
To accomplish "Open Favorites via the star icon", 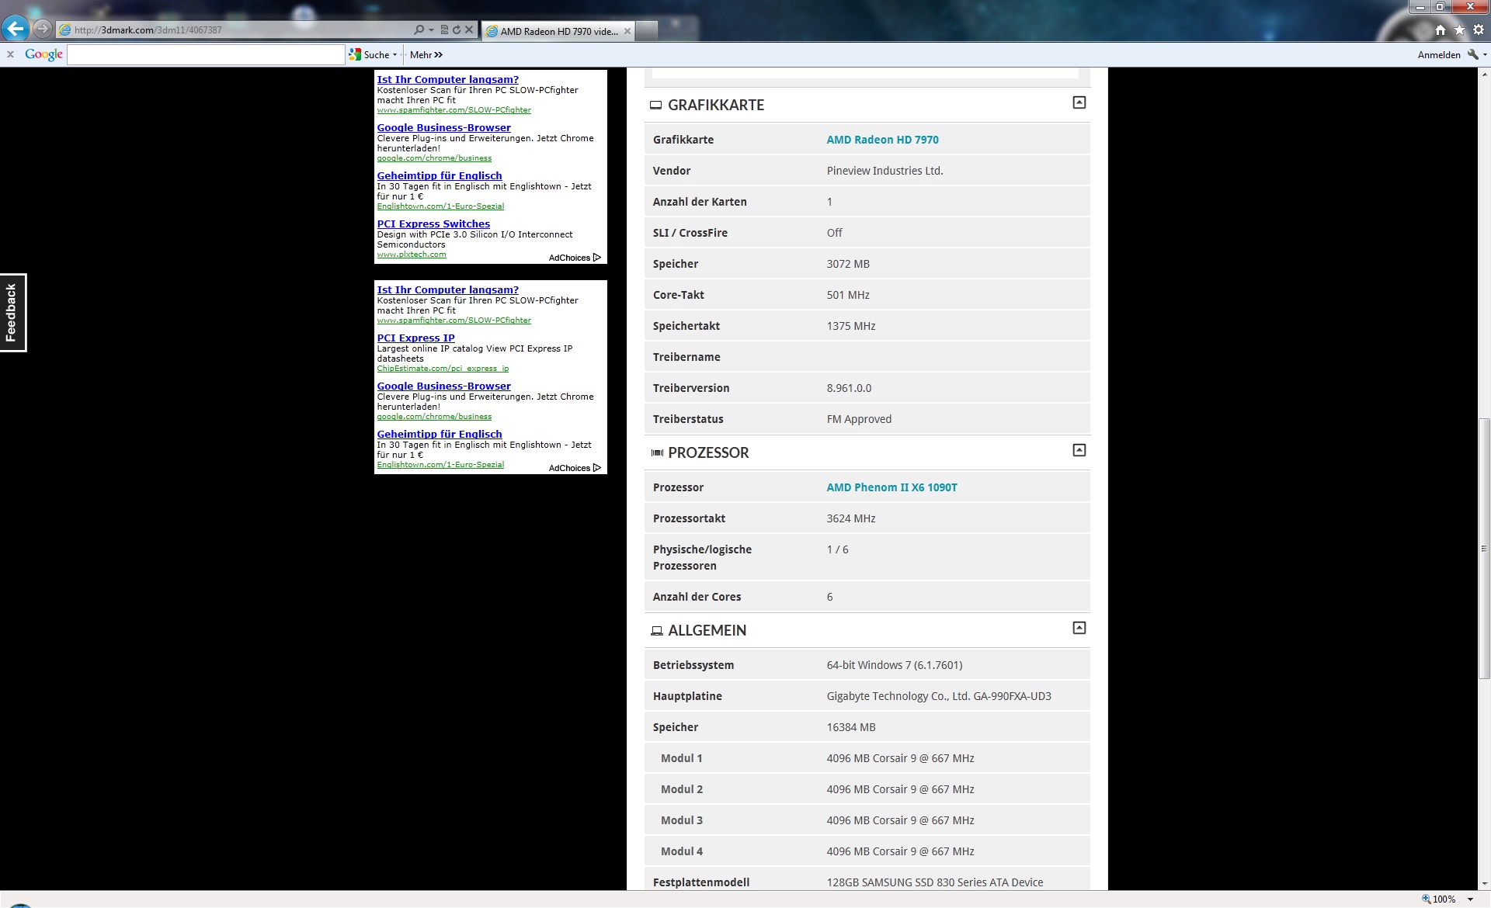I will 1459,30.
